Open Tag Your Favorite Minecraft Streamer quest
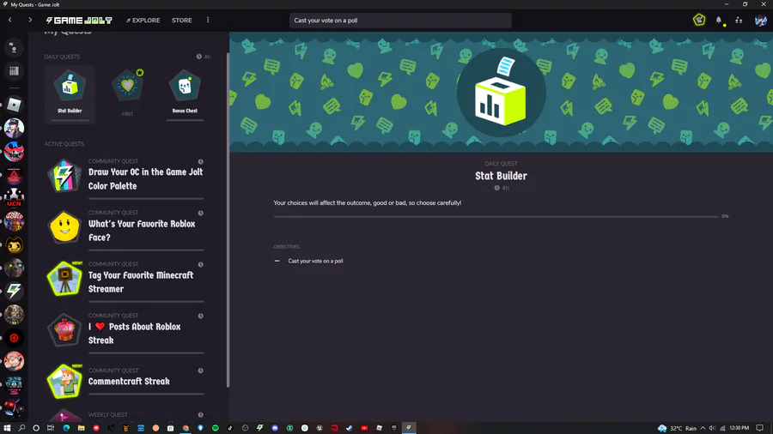This screenshot has width=773, height=434. [x=125, y=281]
